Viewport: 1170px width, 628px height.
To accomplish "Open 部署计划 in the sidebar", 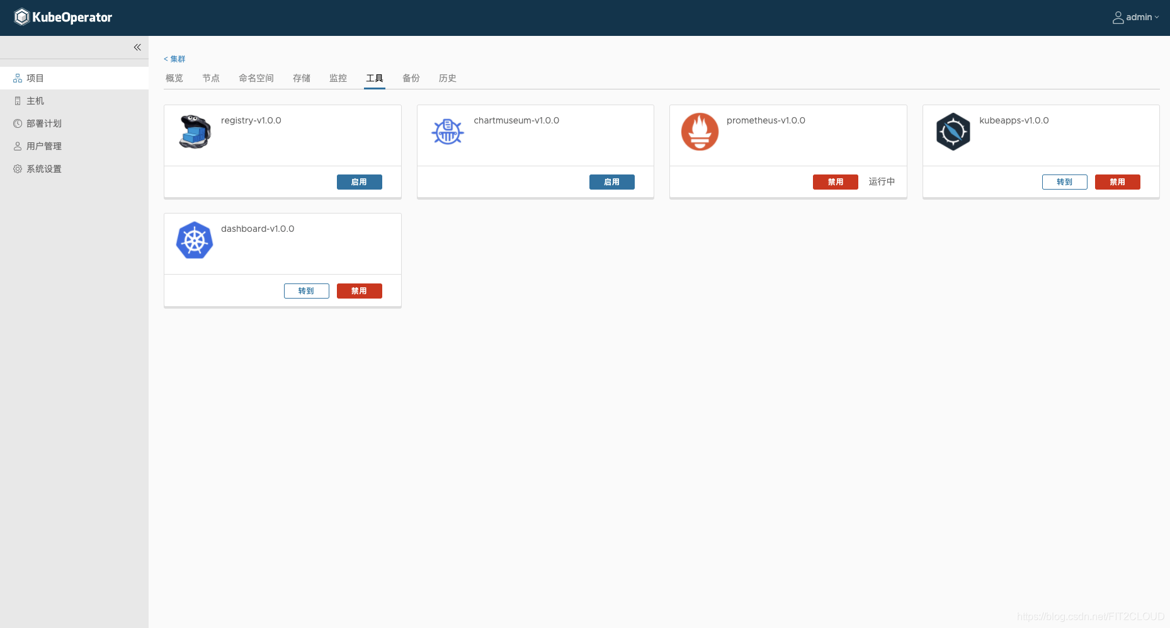I will [74, 123].
